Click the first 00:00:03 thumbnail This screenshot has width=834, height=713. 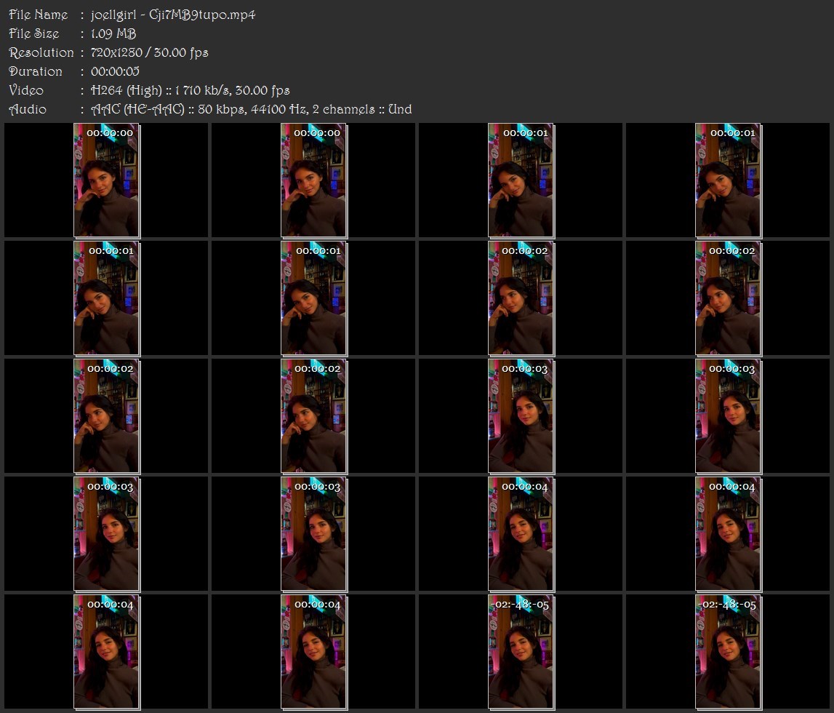[x=521, y=416]
